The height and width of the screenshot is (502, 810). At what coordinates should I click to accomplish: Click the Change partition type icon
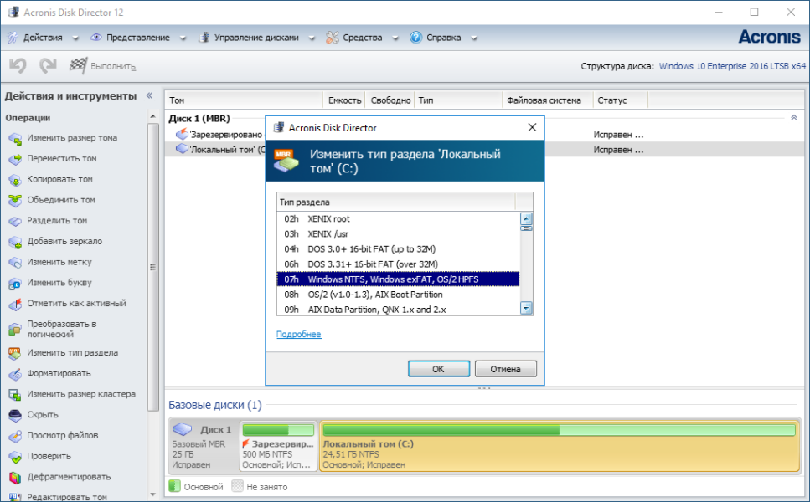(x=15, y=353)
